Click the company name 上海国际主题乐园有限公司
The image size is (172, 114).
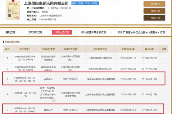[x=46, y=3]
